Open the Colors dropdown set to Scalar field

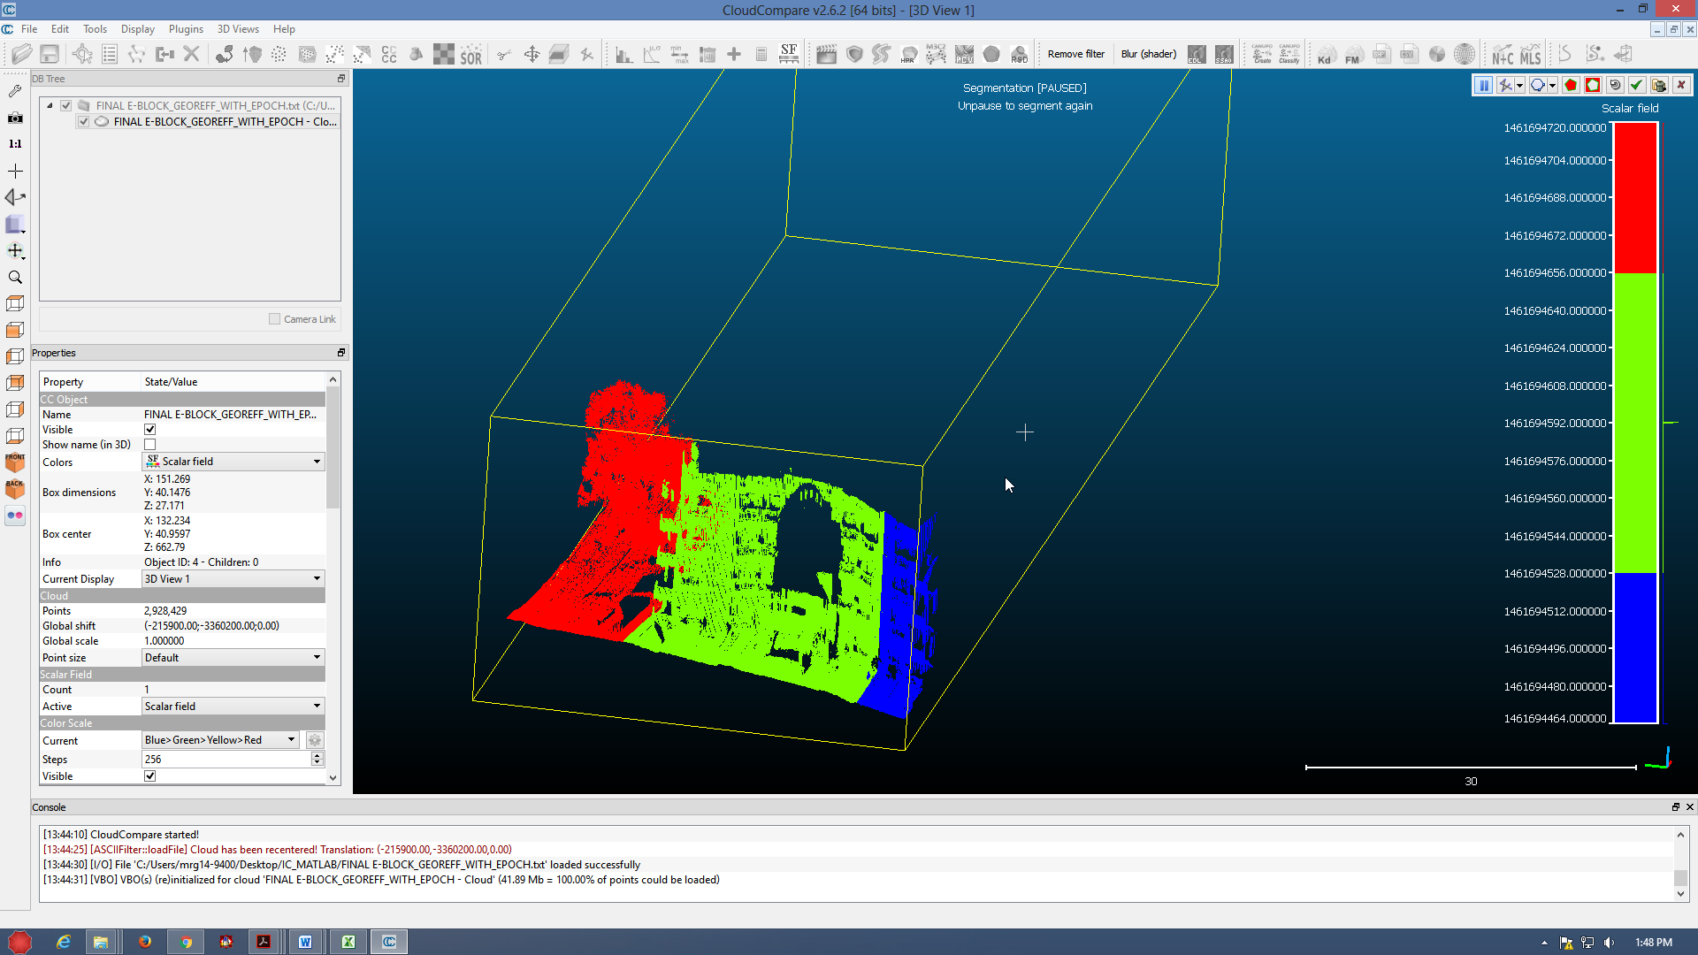[x=233, y=462]
